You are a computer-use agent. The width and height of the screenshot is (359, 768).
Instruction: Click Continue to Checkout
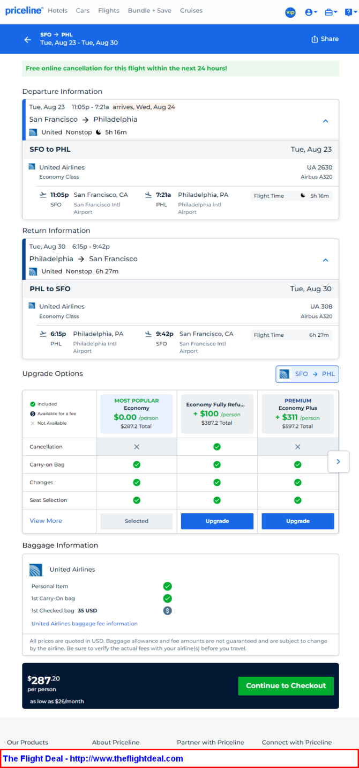(286, 685)
